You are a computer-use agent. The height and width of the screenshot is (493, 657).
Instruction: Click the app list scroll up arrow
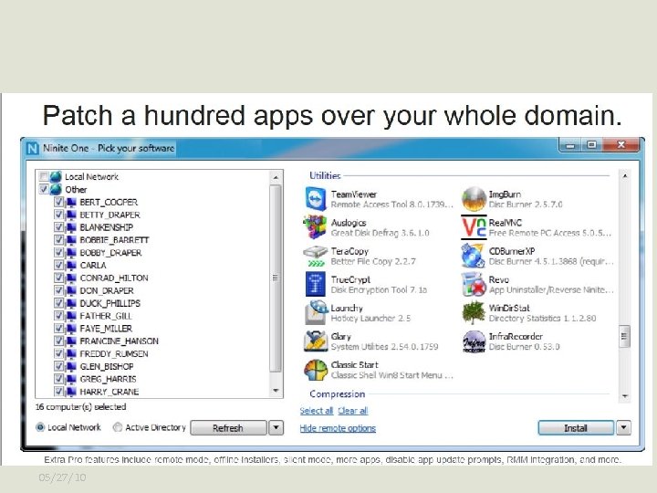pyautogui.click(x=624, y=176)
